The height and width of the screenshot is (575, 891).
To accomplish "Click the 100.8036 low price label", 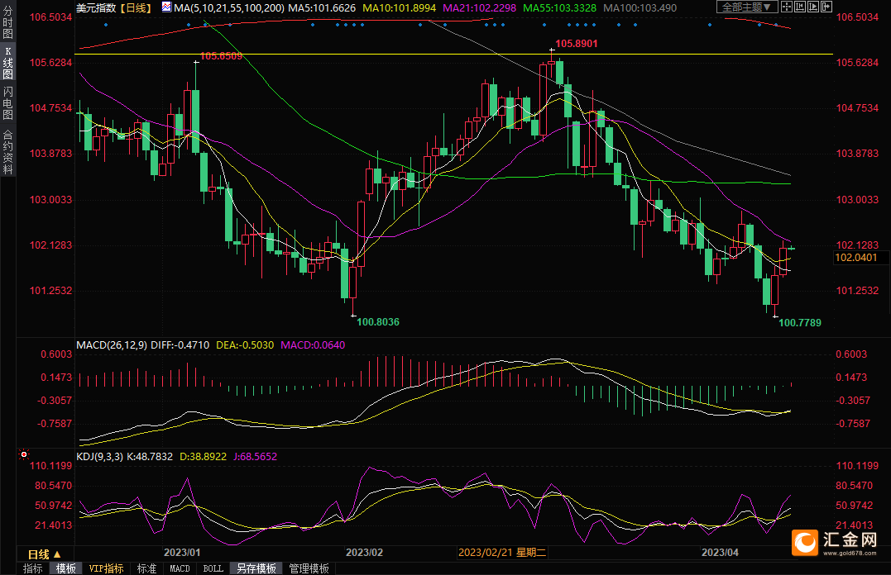I will pos(378,322).
